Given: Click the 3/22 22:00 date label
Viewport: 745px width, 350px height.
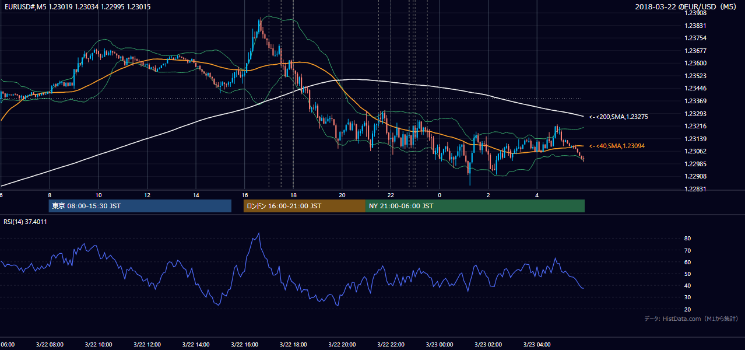Looking at the screenshot, I should click(x=391, y=344).
